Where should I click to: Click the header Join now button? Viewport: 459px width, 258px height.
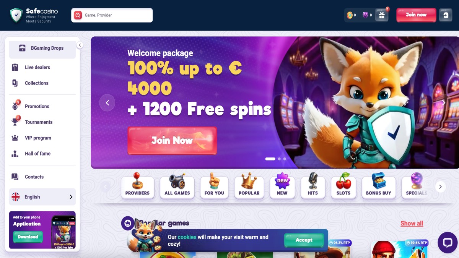click(416, 15)
